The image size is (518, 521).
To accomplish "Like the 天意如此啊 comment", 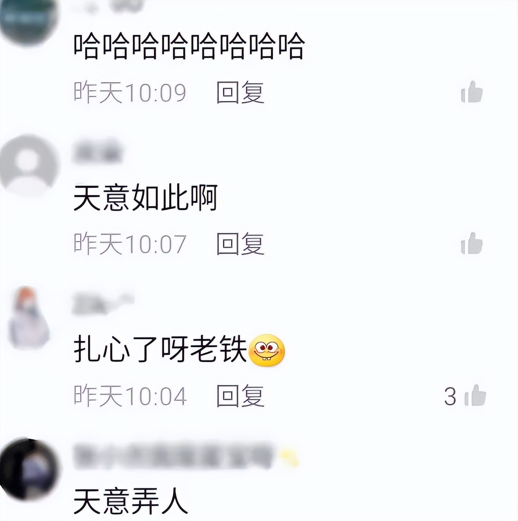I will (472, 243).
